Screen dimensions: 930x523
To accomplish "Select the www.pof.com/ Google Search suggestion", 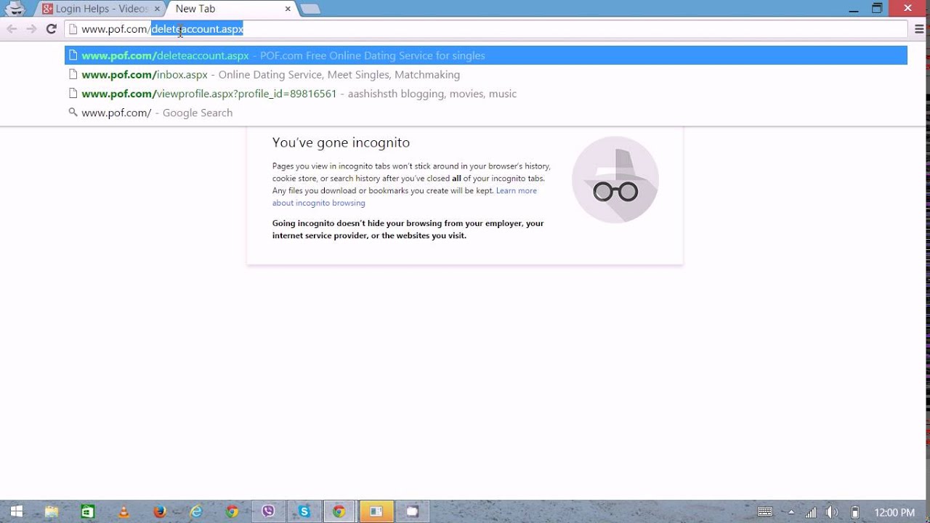I will (x=485, y=113).
